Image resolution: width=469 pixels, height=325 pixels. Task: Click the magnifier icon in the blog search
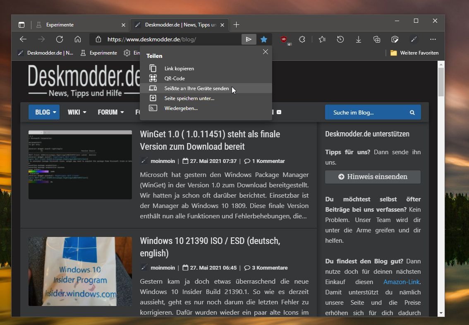tap(412, 112)
